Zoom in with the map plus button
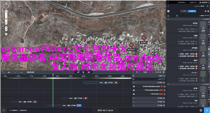This screenshot has height=113, width=210. (x=6, y=28)
